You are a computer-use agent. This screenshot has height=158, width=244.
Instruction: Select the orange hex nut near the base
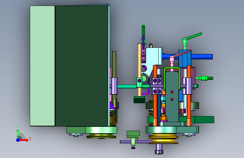pyautogui.click(x=164, y=118)
